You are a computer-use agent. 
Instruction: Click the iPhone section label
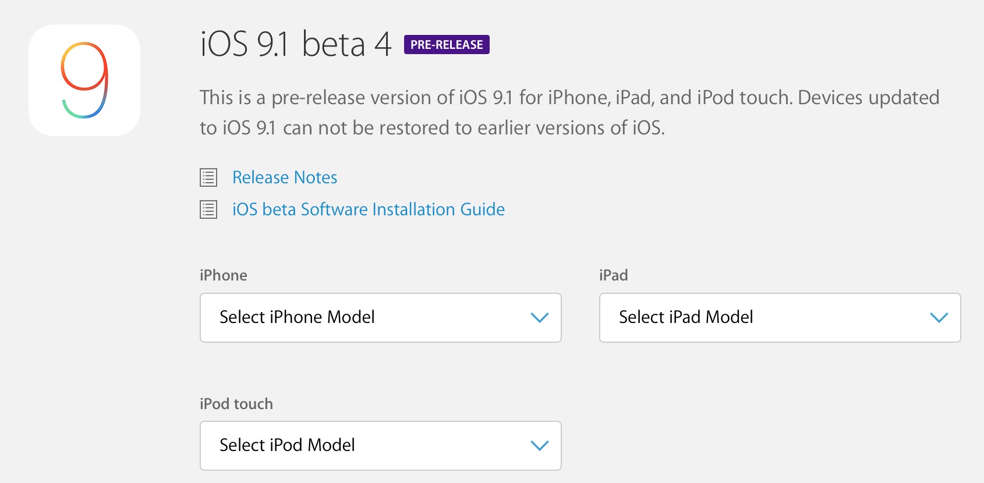point(224,275)
